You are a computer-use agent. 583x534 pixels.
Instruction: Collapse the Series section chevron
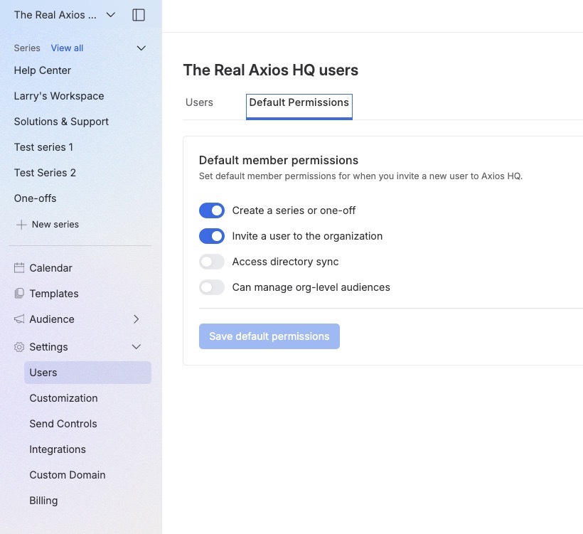[x=141, y=48]
